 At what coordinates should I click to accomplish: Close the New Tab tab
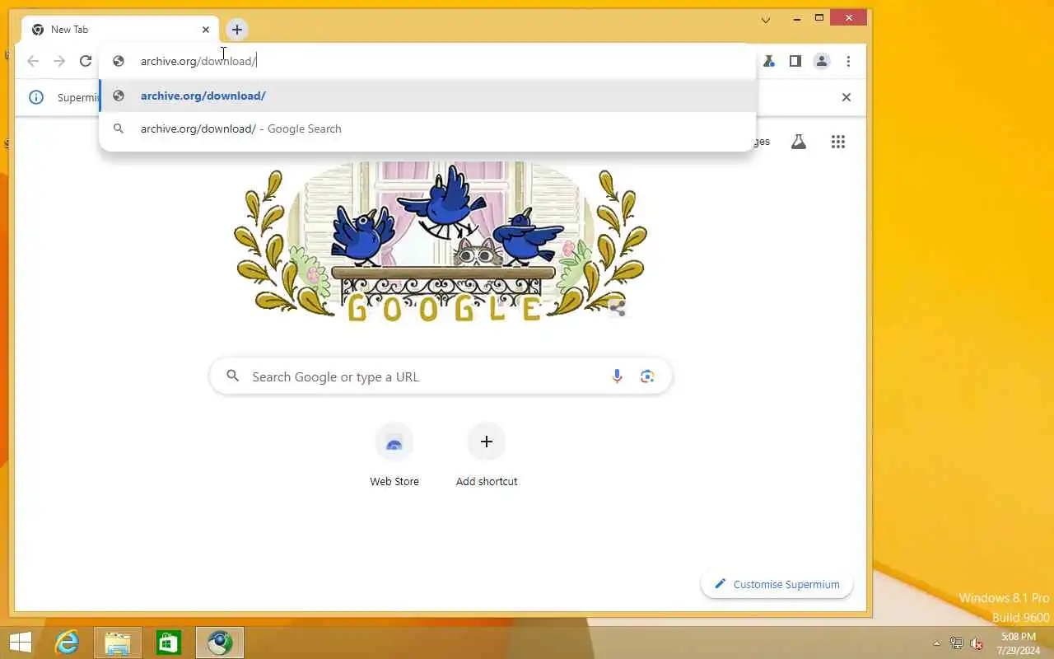206,30
